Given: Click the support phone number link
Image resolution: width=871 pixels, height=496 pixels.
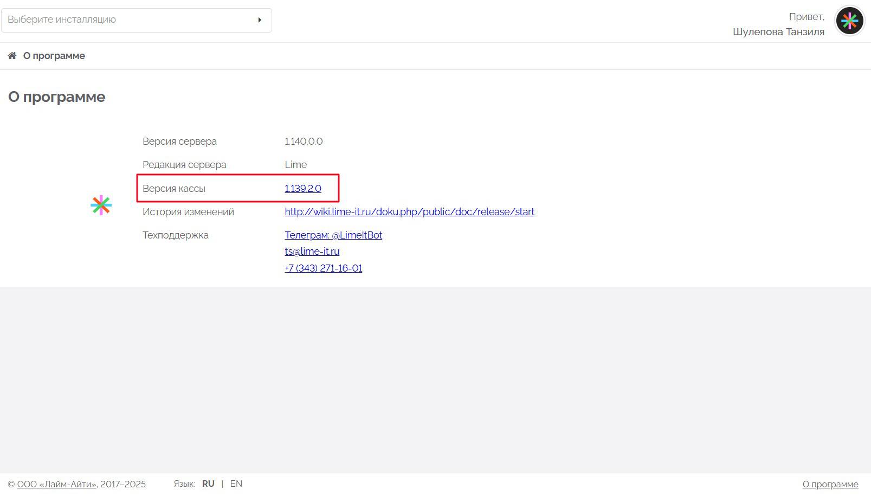Looking at the screenshot, I should [x=323, y=268].
